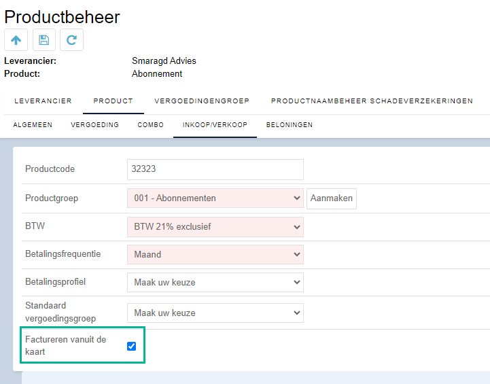Open the BTW dropdown
Image resolution: width=490 pixels, height=384 pixels.
[215, 227]
